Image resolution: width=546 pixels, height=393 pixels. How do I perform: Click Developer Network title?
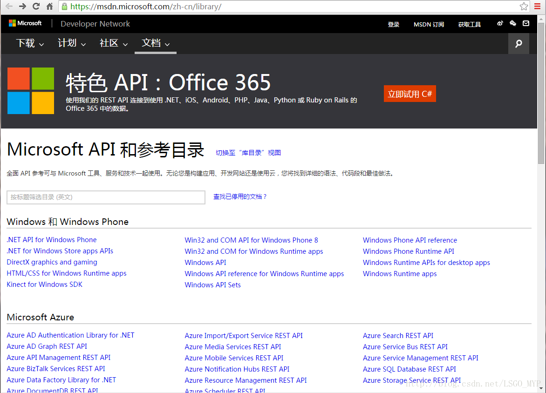(95, 24)
